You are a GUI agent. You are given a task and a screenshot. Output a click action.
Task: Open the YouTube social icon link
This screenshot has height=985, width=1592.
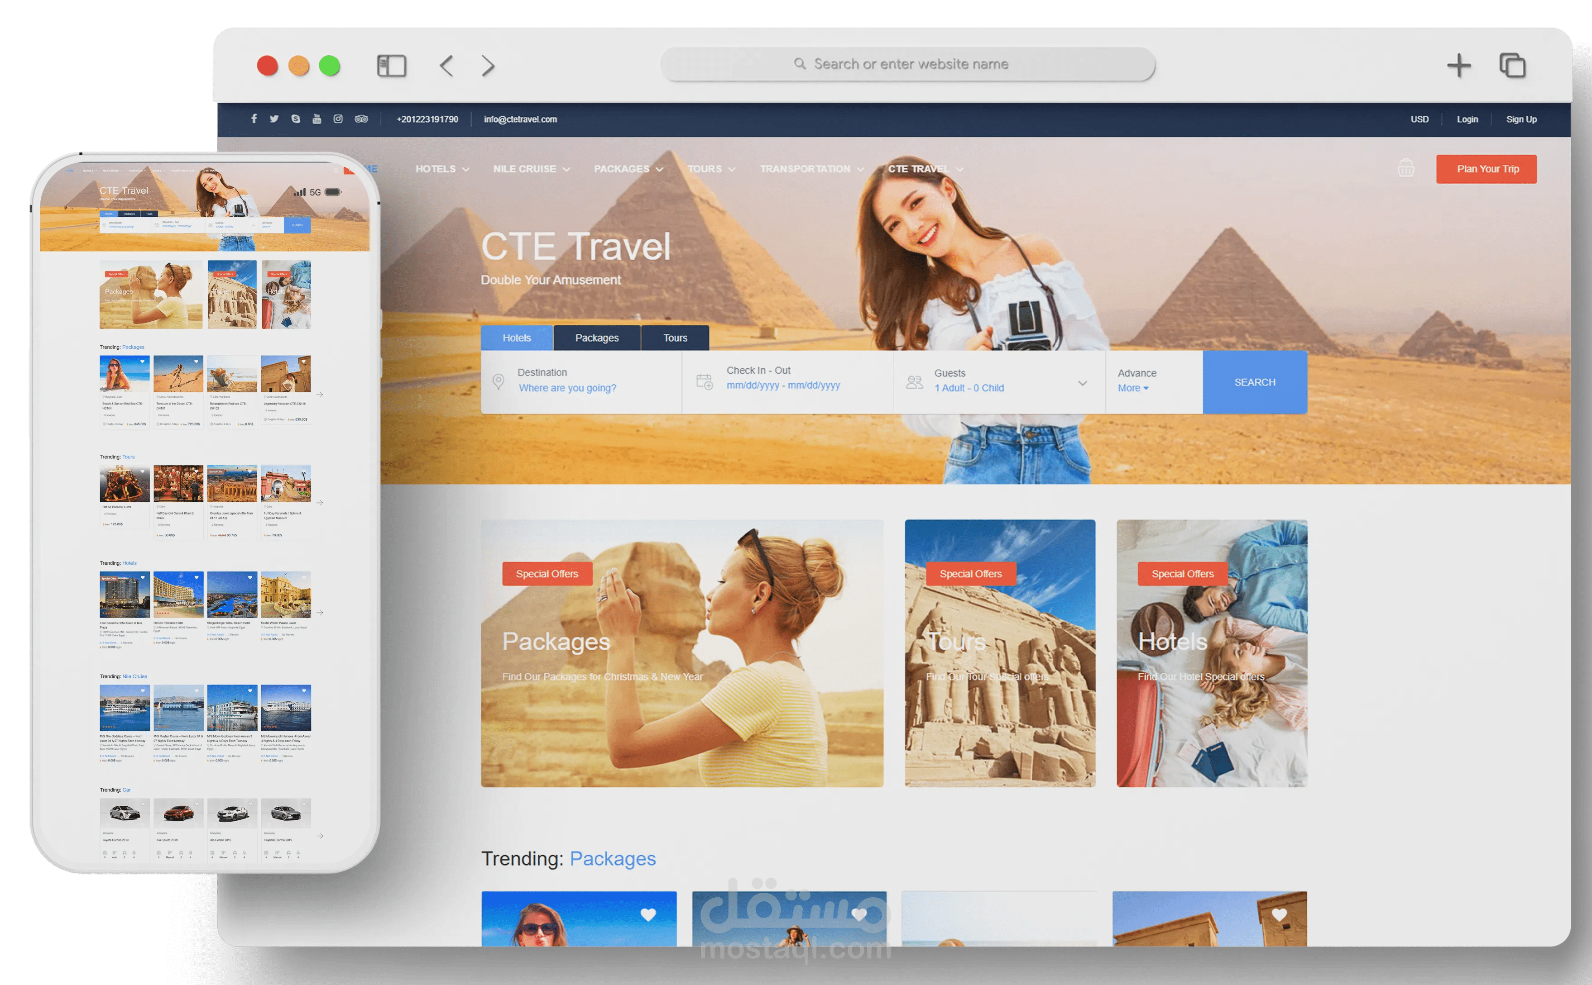click(317, 119)
